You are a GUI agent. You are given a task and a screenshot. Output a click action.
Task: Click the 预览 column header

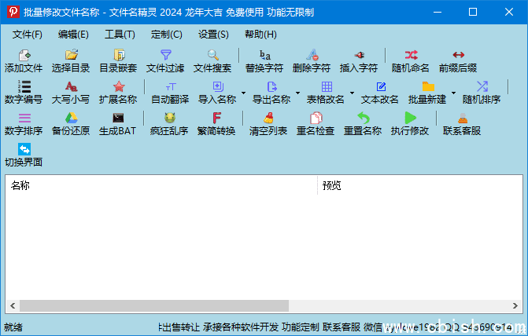pos(420,185)
